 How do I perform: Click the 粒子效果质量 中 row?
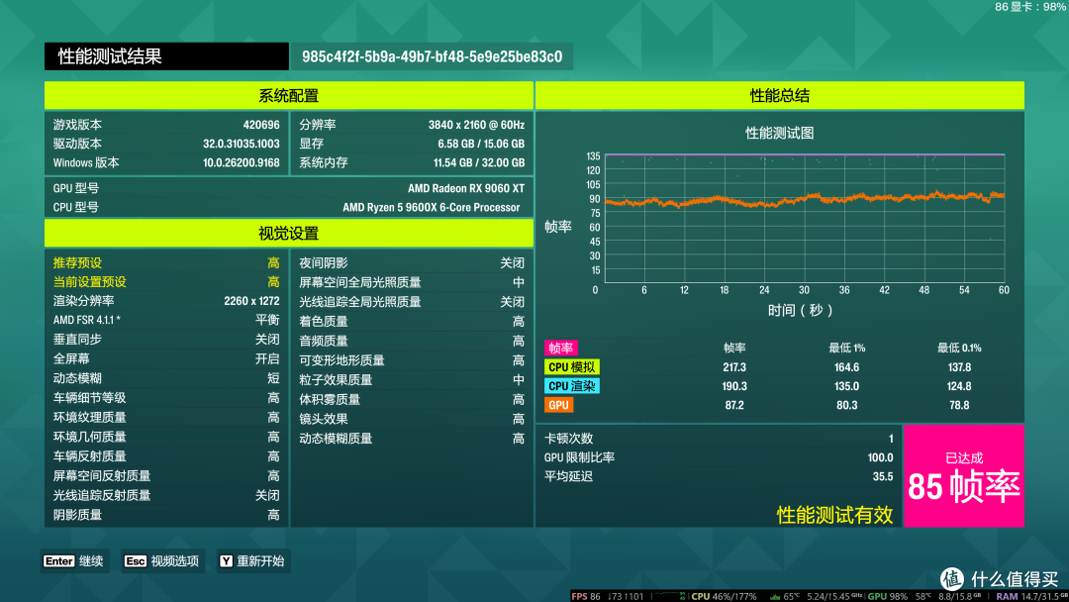tap(412, 380)
